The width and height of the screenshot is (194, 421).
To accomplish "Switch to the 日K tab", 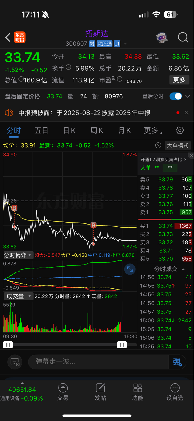I will click(69, 130).
